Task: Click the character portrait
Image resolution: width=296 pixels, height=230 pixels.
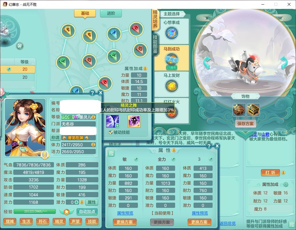Action: coord(25,128)
